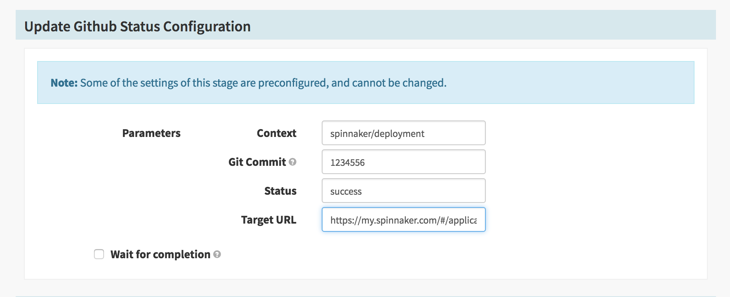Click the Target URL label
Screen dimensions: 730x297
tap(268, 220)
